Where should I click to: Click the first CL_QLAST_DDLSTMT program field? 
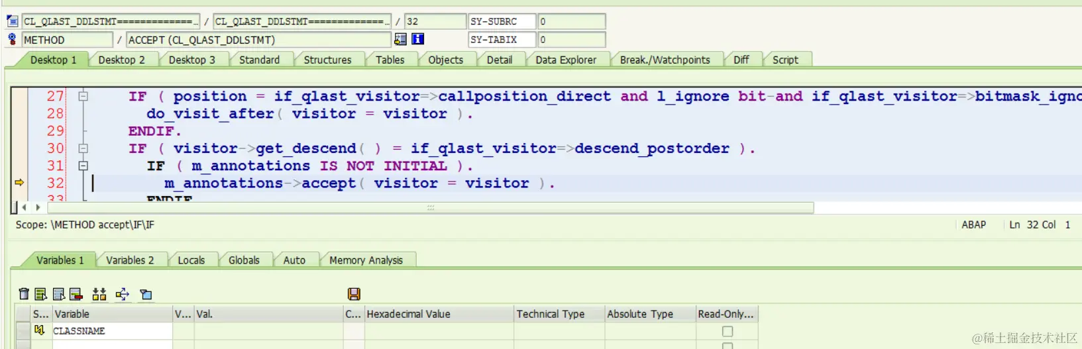point(111,21)
